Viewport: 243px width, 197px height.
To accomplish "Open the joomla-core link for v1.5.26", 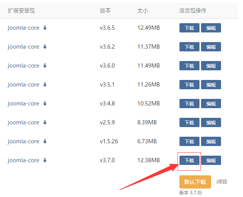I will point(23,141).
